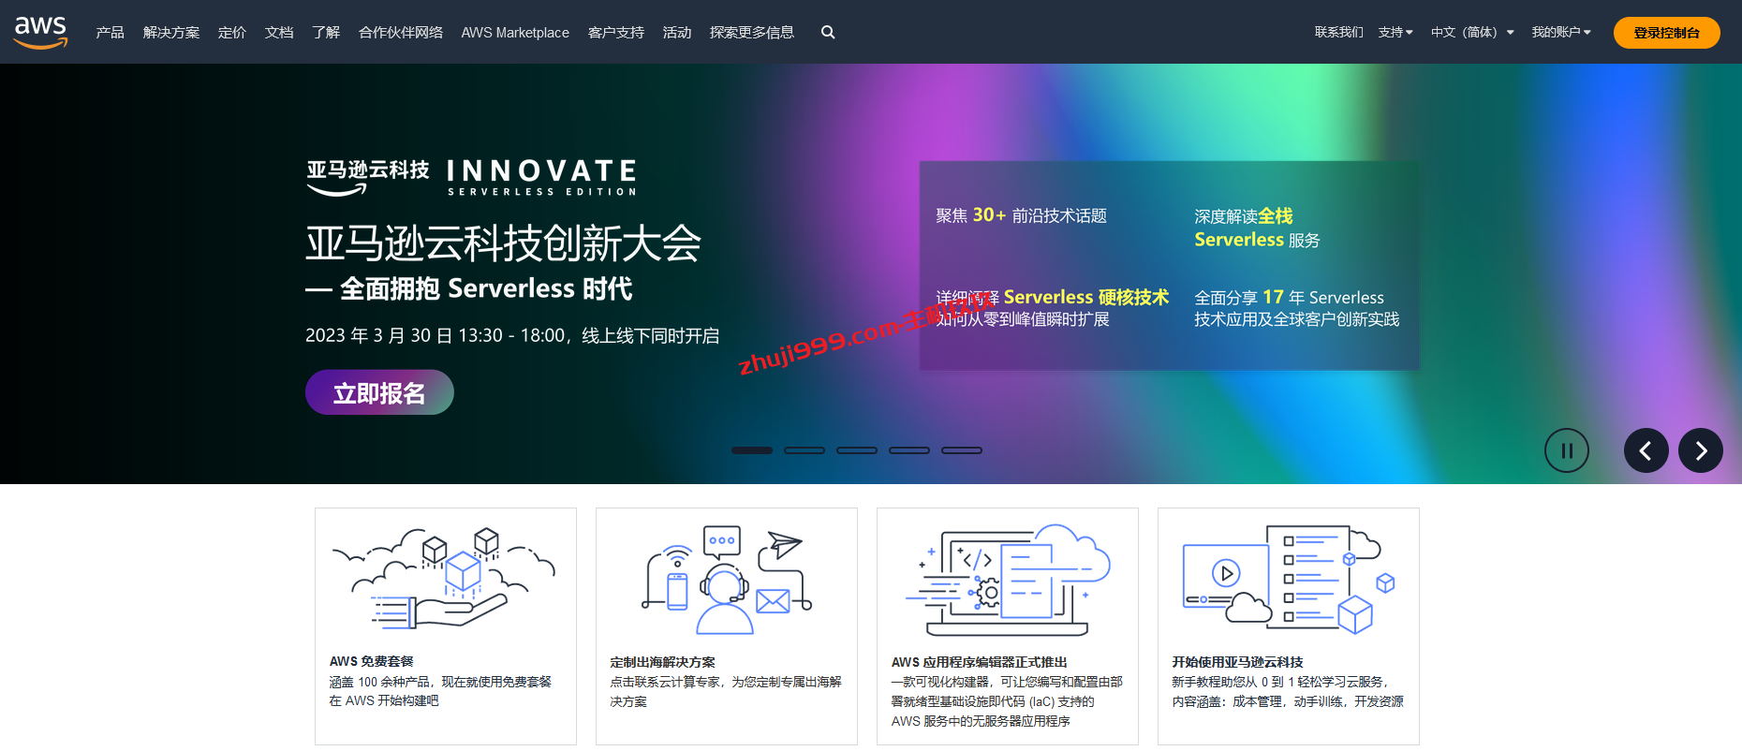This screenshot has height=751, width=1742.
Task: Click the AWS logo in the header
Action: pos(40,32)
